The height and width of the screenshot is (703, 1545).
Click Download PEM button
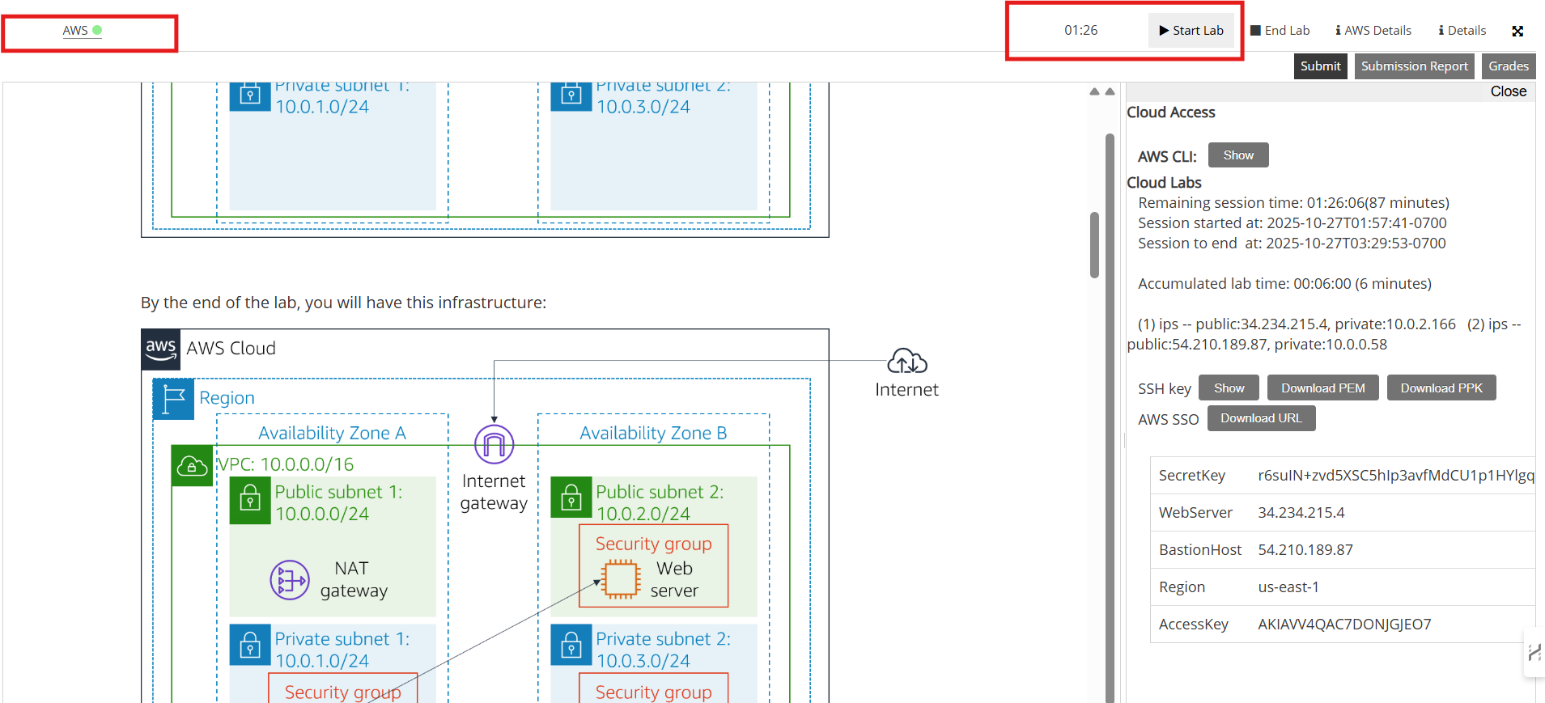(x=1322, y=388)
